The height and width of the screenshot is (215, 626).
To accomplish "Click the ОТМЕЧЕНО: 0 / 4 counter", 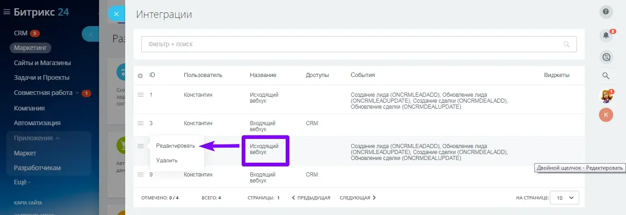I will [160, 198].
